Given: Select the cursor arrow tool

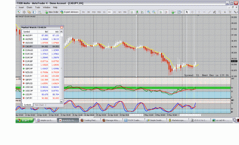Looking at the screenshot, I should point(187,12).
